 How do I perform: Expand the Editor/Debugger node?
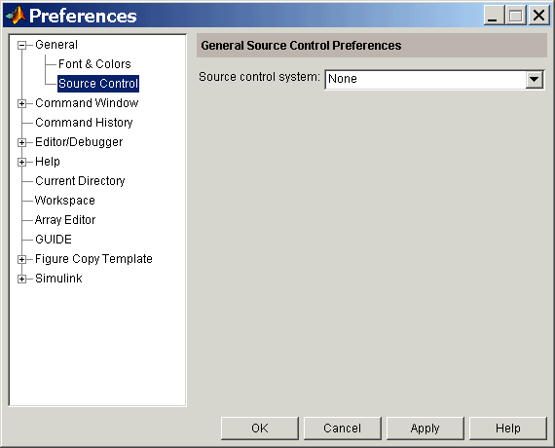22,142
